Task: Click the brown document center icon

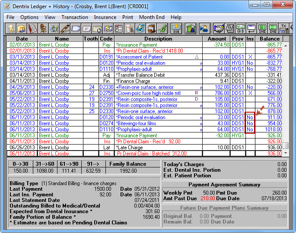Action: point(151,28)
